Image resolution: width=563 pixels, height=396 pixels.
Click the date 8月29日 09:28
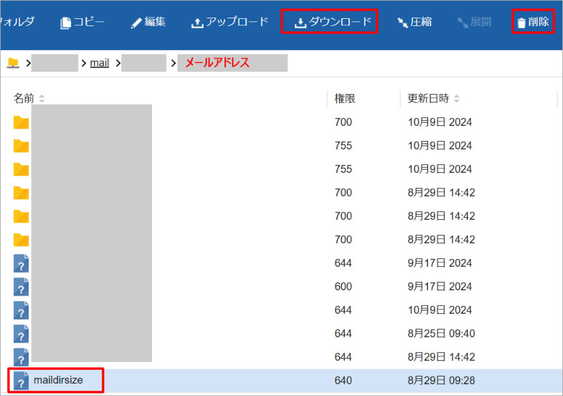pos(441,380)
